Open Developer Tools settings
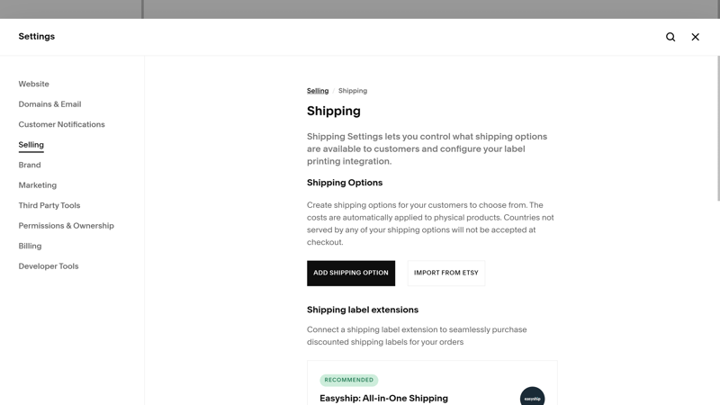Viewport: 720px width, 405px height. [x=49, y=265]
